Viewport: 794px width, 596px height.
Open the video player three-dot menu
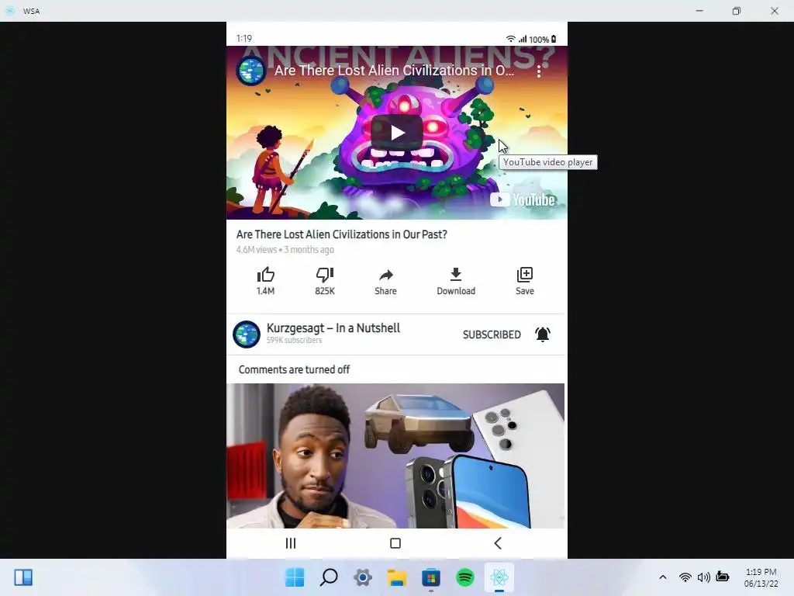[x=539, y=71]
